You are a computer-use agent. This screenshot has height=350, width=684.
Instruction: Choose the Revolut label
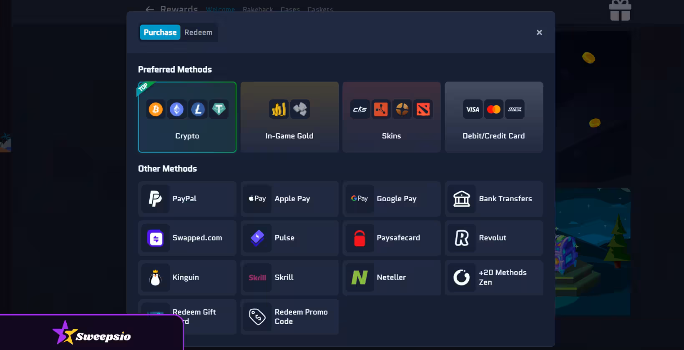tap(493, 238)
